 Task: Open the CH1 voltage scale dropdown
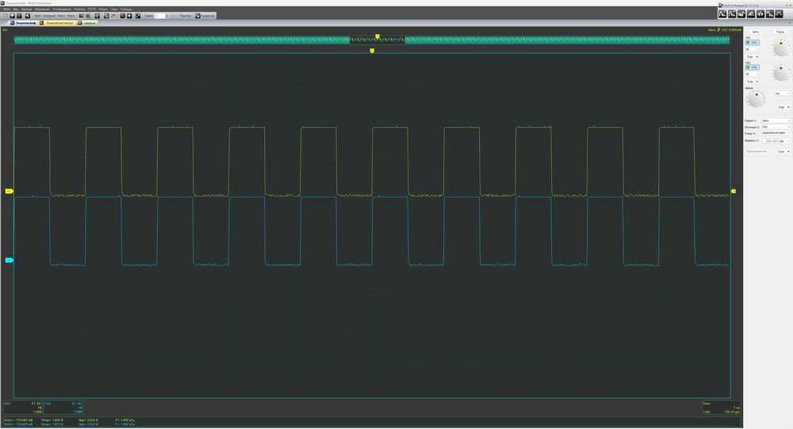[752, 49]
